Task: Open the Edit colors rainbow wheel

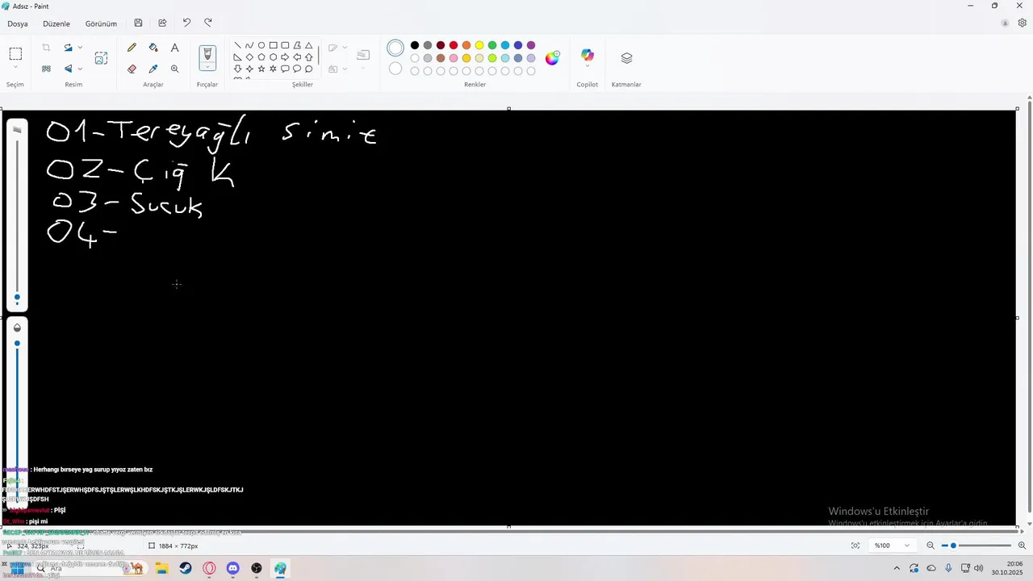Action: point(552,58)
